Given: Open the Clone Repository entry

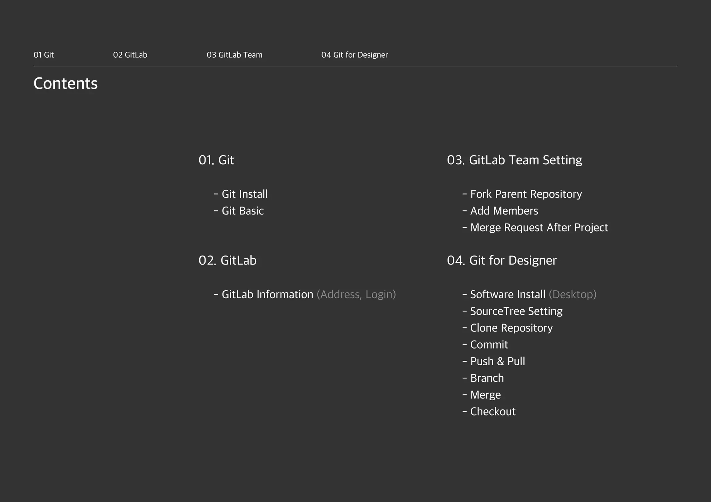Looking at the screenshot, I should click(511, 328).
